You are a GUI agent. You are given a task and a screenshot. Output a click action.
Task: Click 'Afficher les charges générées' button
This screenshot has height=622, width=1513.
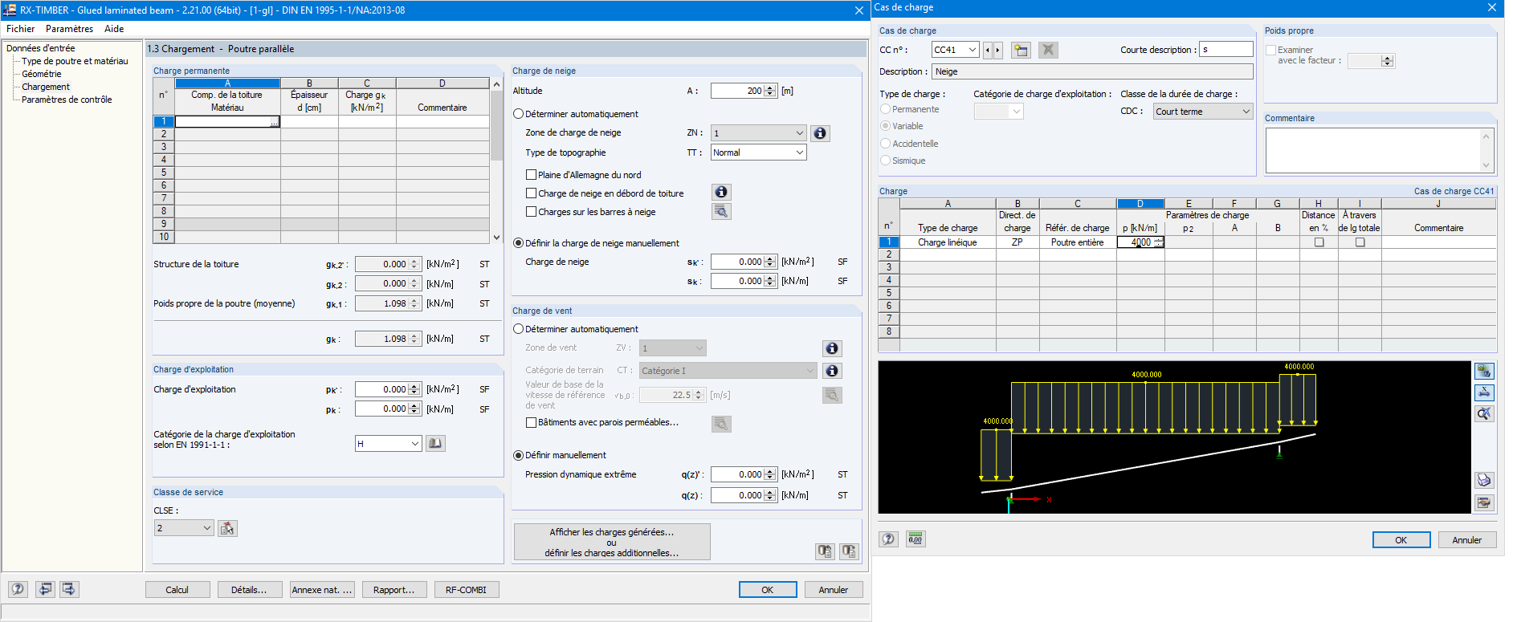pyautogui.click(x=612, y=543)
